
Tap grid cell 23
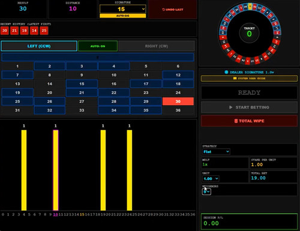[x=146, y=92]
